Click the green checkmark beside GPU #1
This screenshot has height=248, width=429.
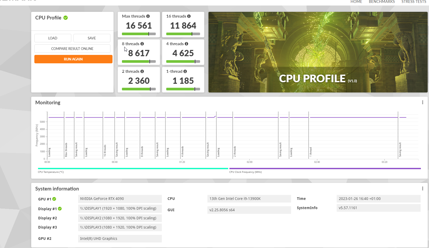coord(54,199)
